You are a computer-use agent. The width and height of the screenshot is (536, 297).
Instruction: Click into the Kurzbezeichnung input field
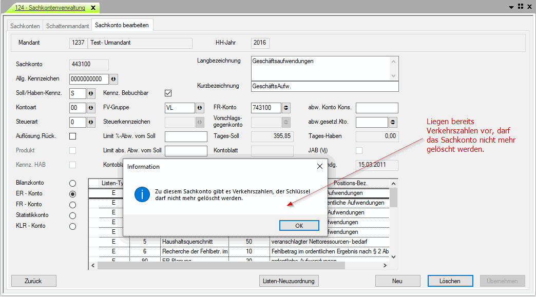point(324,87)
